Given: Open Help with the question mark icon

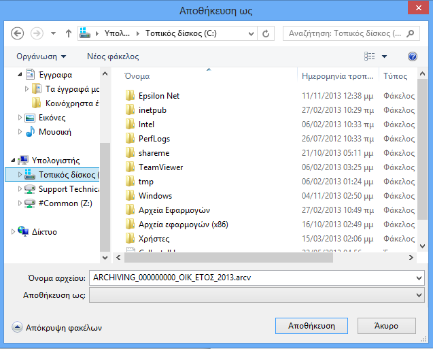Looking at the screenshot, I should pyautogui.click(x=413, y=56).
